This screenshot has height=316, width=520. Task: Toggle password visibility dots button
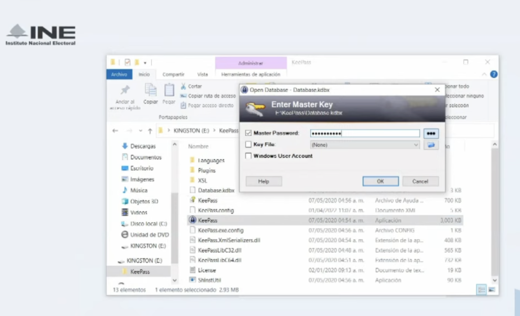pos(431,133)
